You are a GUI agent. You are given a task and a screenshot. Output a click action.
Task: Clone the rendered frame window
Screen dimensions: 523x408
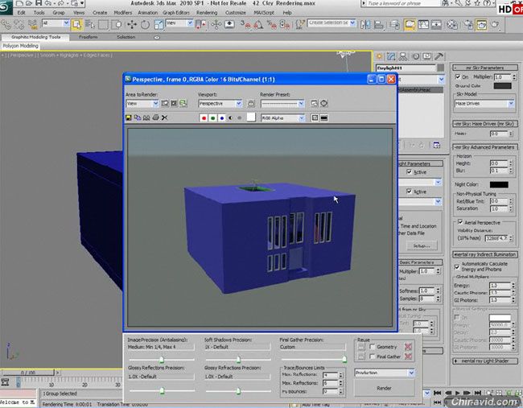(x=146, y=117)
